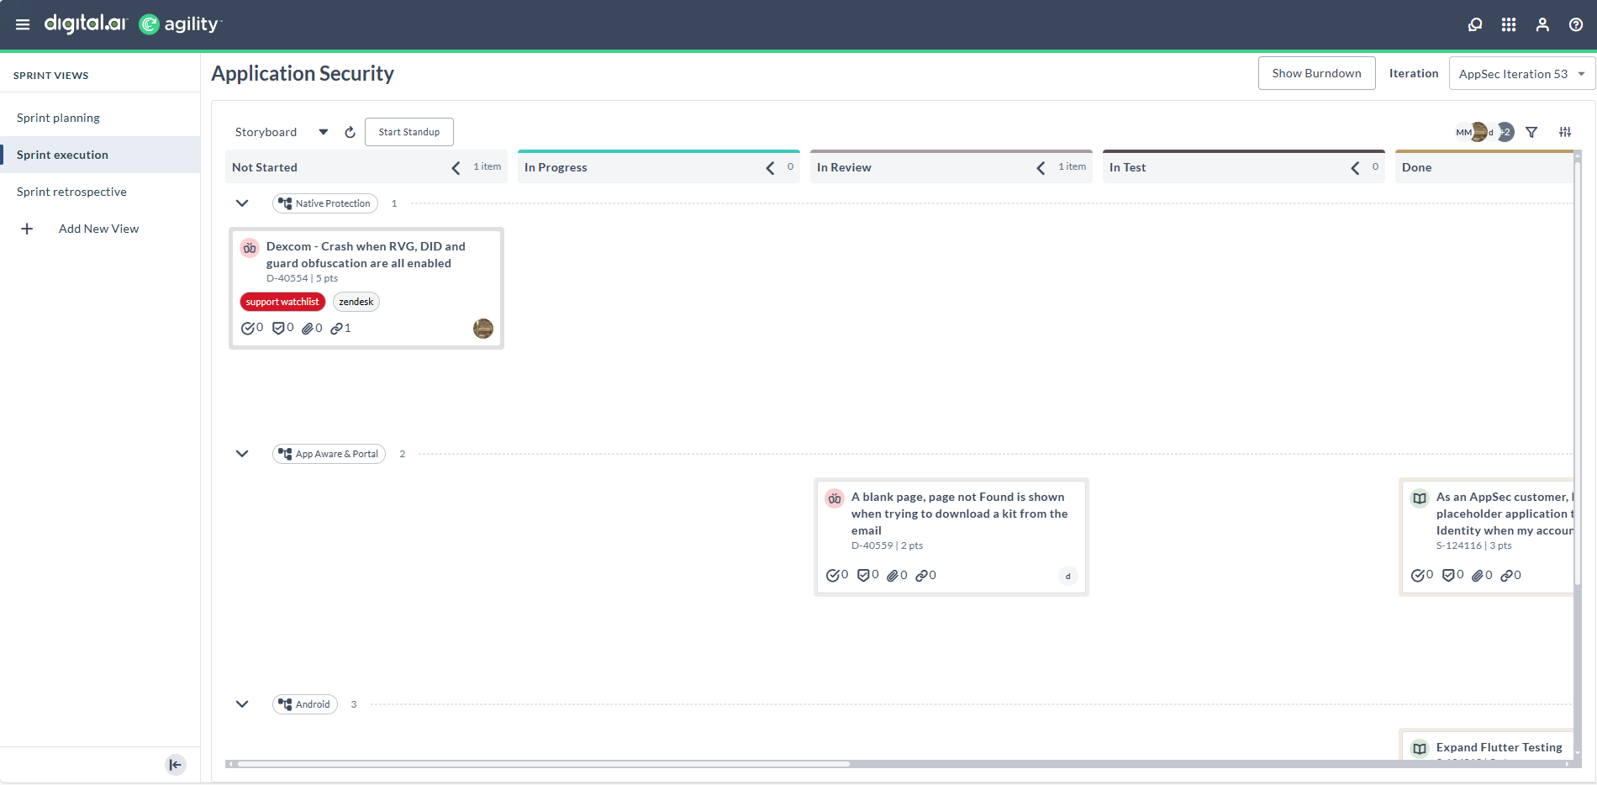Collapse the In Review column
Screen dimensions: 1597x785
(1040, 167)
